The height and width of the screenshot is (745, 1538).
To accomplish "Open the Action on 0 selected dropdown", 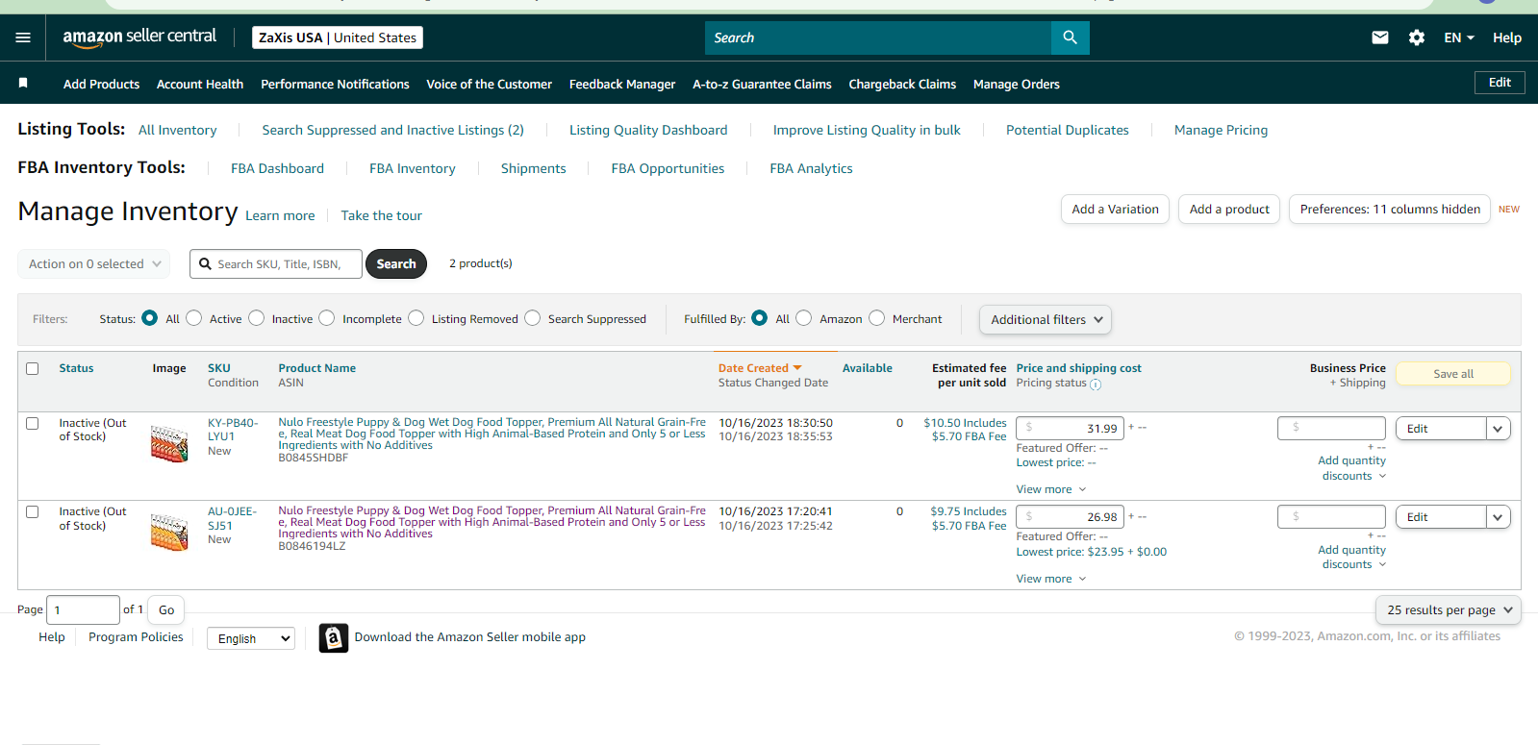I will pos(94,264).
